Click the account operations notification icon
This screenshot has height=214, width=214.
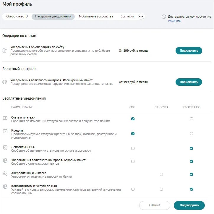point(5,51)
